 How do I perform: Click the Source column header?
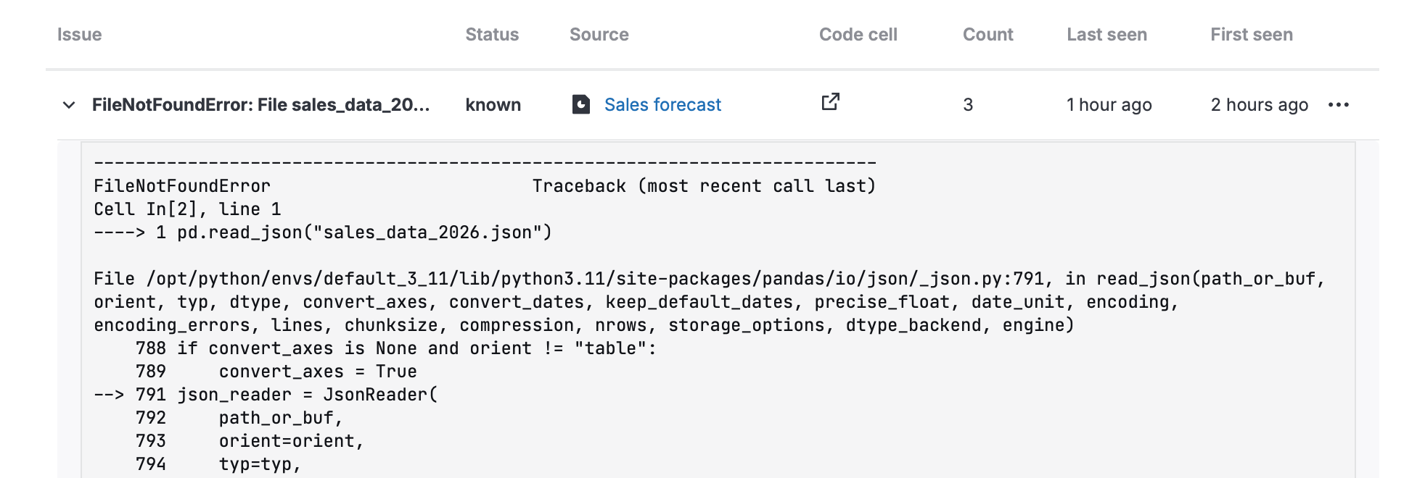pos(599,34)
